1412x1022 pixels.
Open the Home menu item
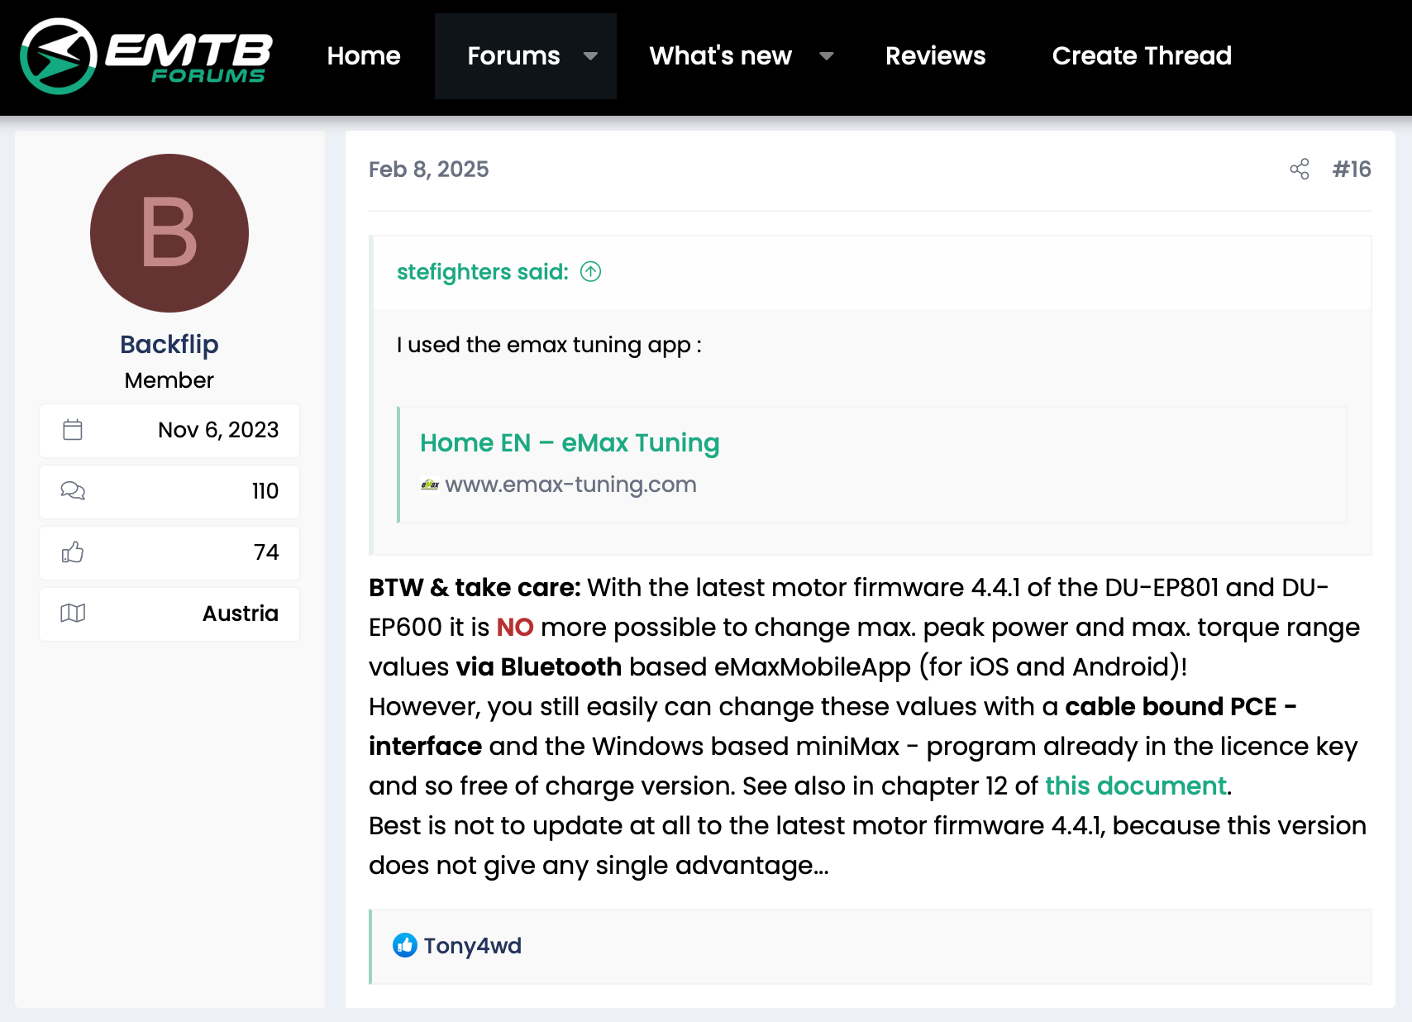coord(364,56)
